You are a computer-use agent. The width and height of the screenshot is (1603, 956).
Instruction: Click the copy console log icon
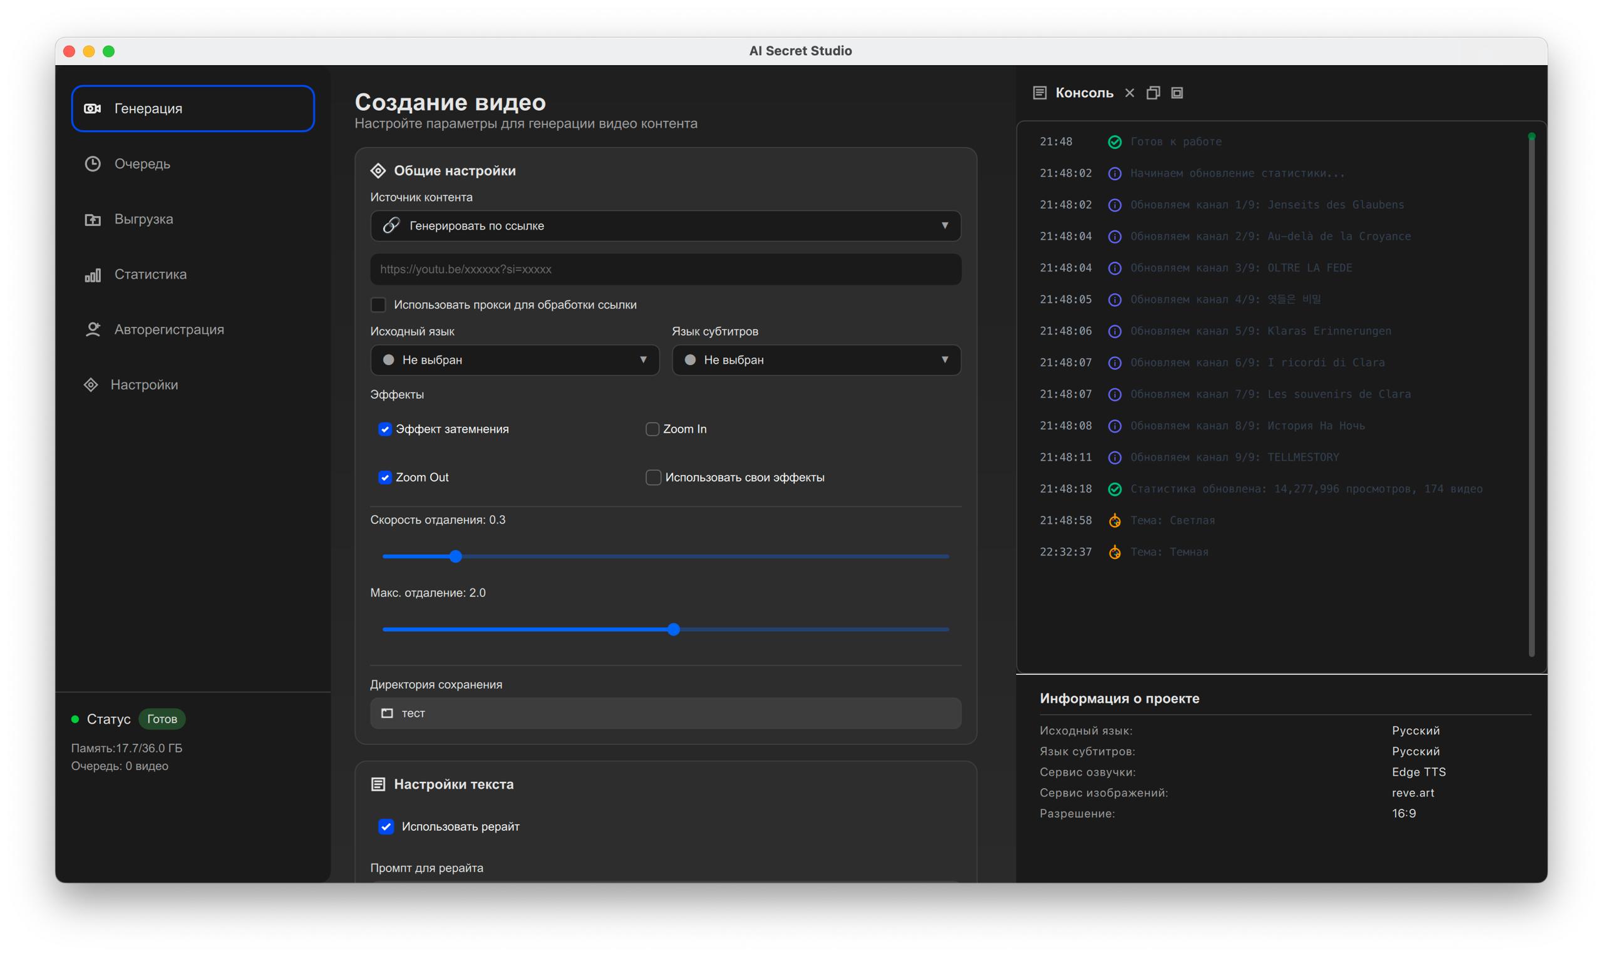tap(1153, 93)
